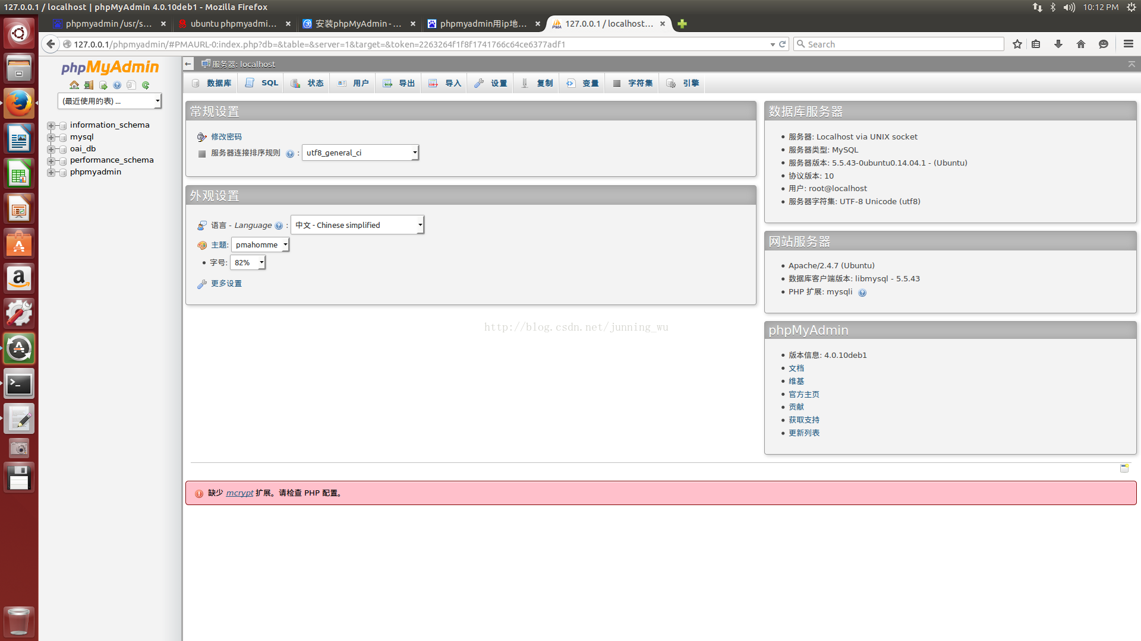
Task: Open the Firefox hamburger menu
Action: pos(1129,44)
